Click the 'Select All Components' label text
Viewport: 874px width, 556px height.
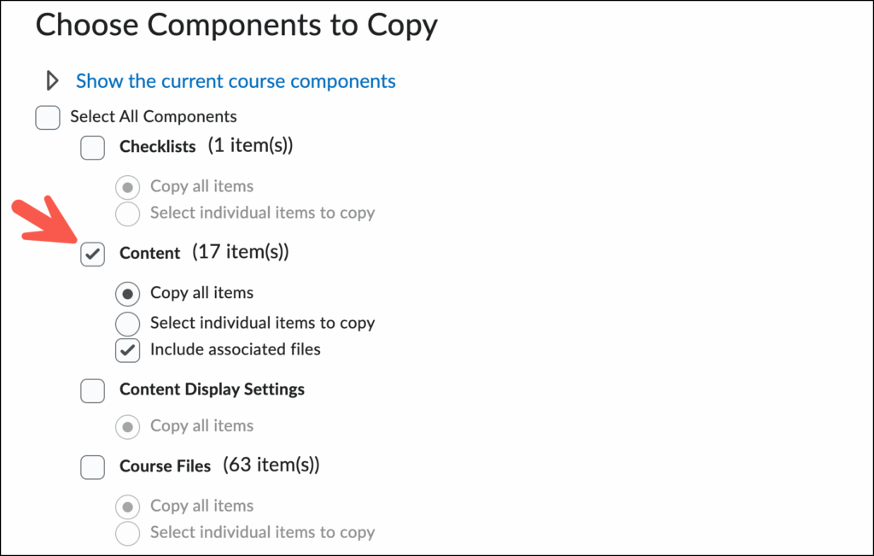pos(154,117)
